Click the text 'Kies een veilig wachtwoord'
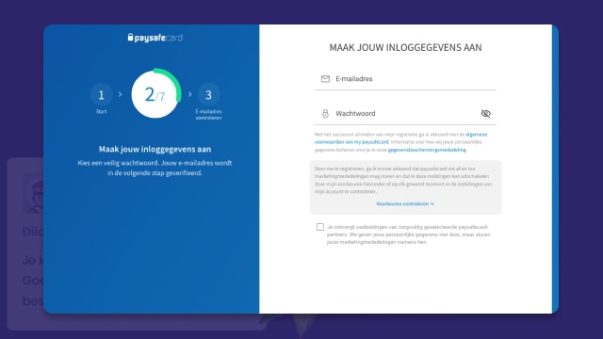Screen dimensions: 603x339 tap(118, 163)
